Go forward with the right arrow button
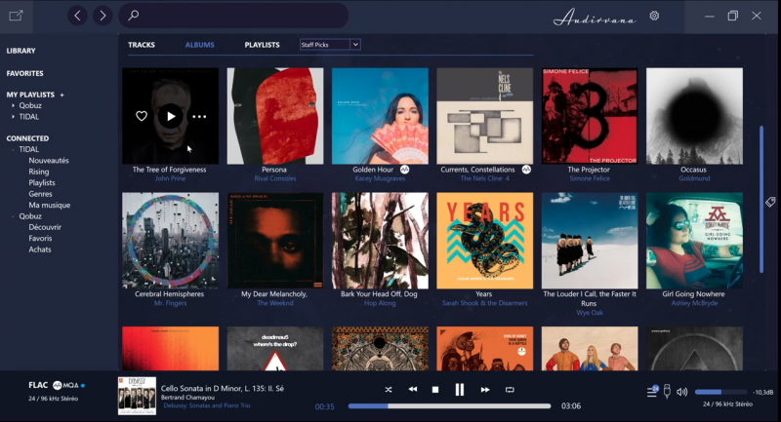Image resolution: width=781 pixels, height=422 pixels. click(103, 16)
